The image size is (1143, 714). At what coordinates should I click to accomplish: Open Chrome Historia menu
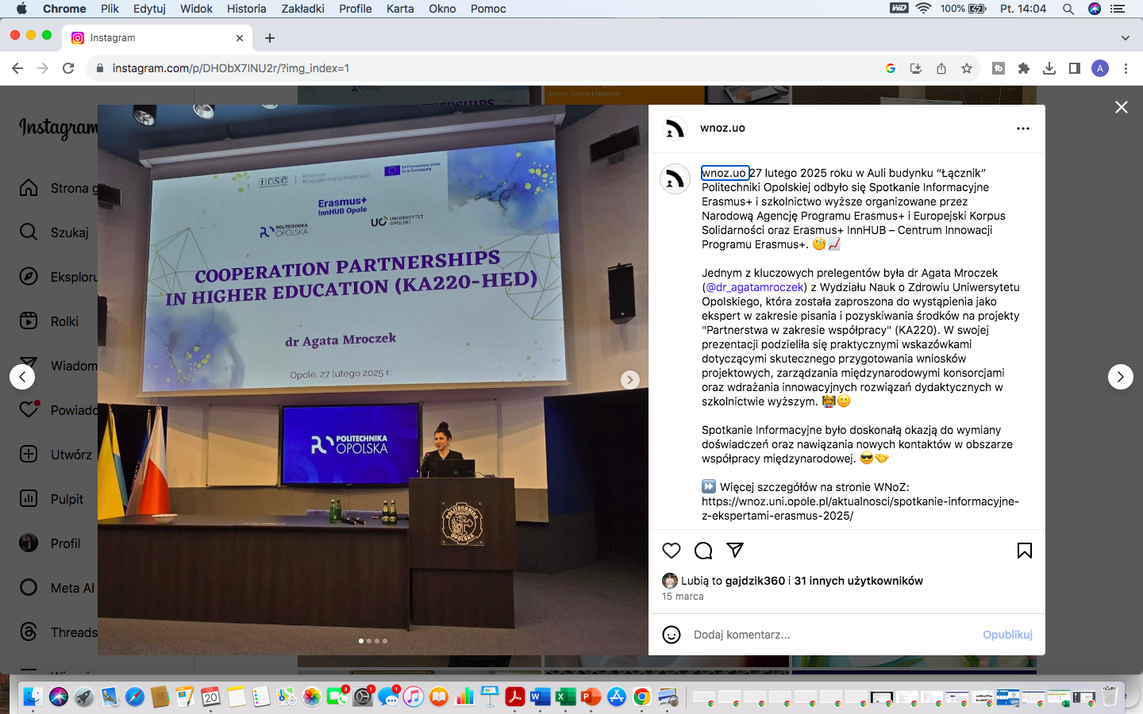(246, 9)
